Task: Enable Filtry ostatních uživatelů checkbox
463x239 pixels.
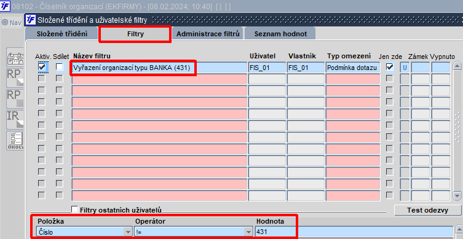Action: coord(74,210)
